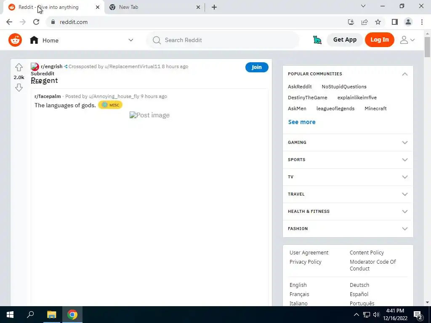Select Español language link
431x323 pixels.
[x=359, y=294]
